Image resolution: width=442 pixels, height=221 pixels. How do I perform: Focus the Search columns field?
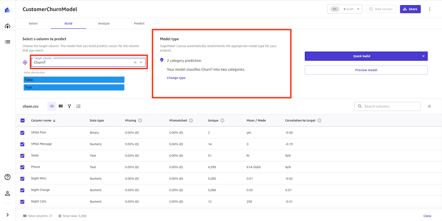[387, 106]
